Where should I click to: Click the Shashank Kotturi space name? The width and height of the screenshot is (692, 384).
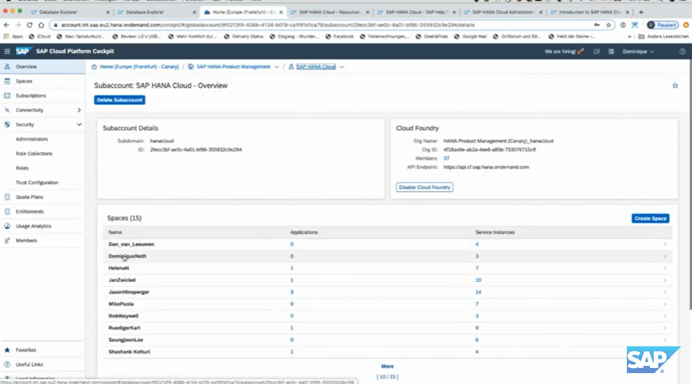pos(130,351)
